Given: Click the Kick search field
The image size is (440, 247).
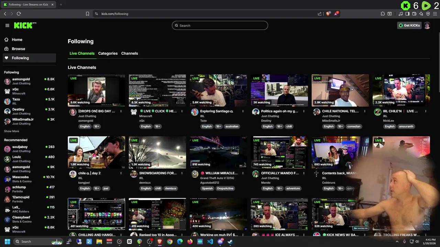Looking at the screenshot, I should pyautogui.click(x=220, y=25).
